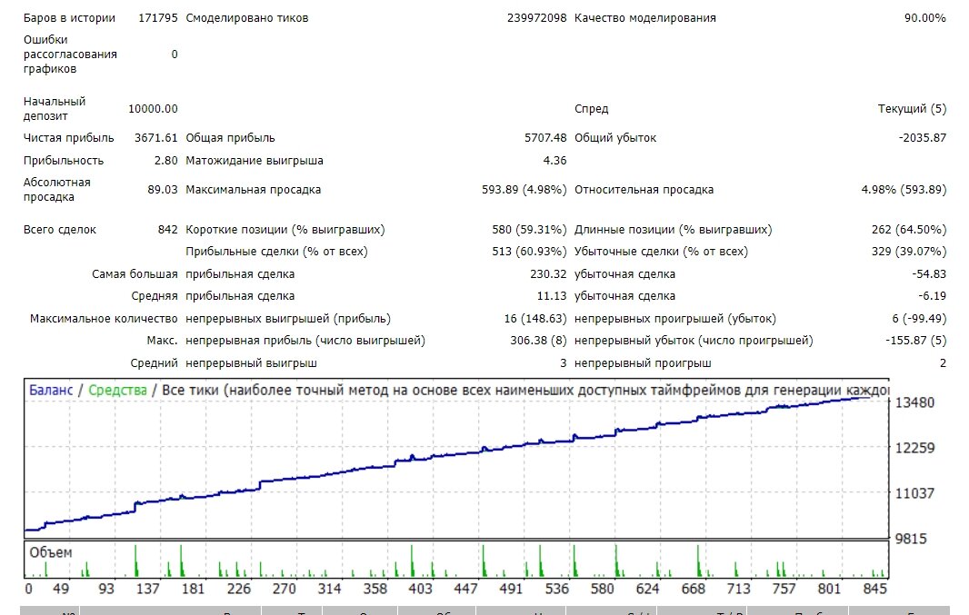Click the "Прибыльные сделки (% от всех)" label
Viewport: 969px width, 615px height.
(276, 252)
